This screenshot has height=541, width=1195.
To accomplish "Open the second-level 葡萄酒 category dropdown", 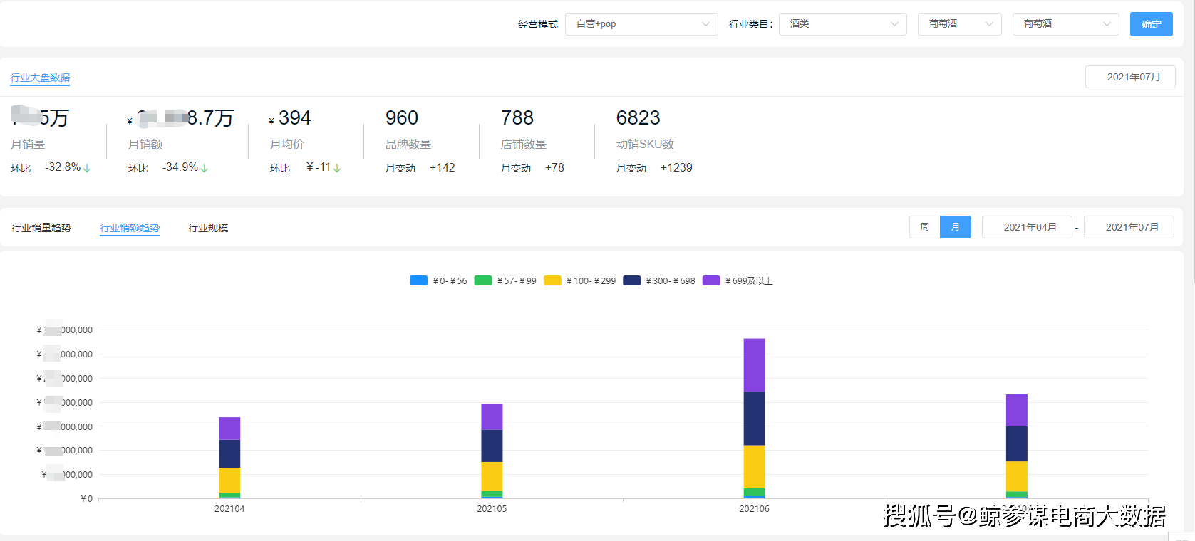I will (960, 24).
